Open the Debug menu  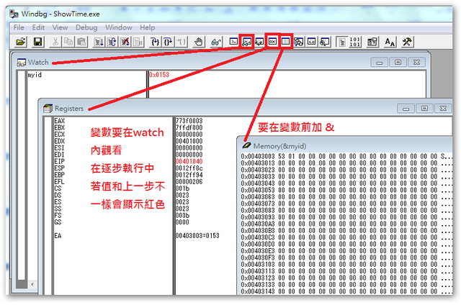pyautogui.click(x=86, y=27)
